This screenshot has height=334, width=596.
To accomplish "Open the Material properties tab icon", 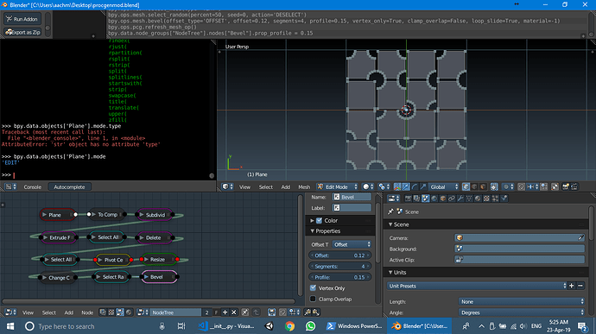I will (x=478, y=199).
